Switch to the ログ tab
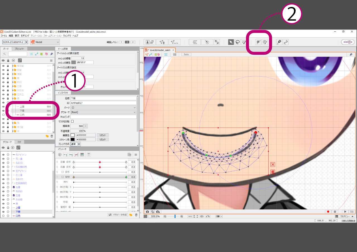This screenshot has height=252, width=357. tap(19, 142)
